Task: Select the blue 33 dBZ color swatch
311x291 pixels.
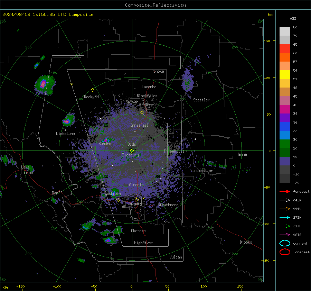Action: pos(285,127)
